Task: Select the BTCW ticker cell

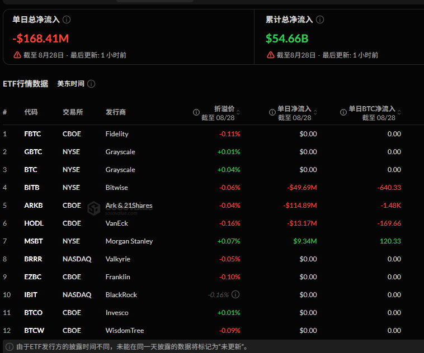Action: point(34,331)
